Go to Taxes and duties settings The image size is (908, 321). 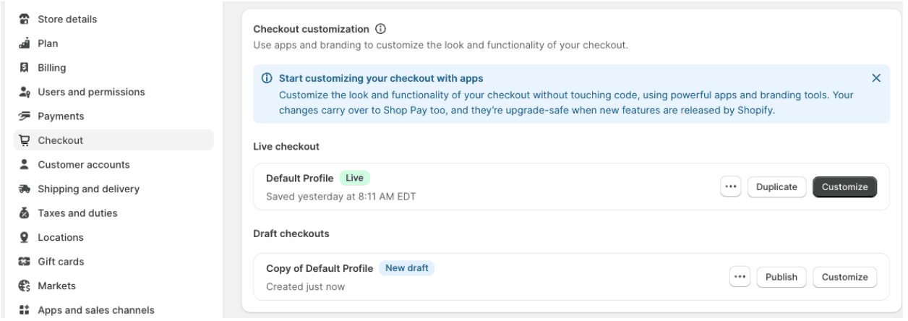(x=77, y=213)
